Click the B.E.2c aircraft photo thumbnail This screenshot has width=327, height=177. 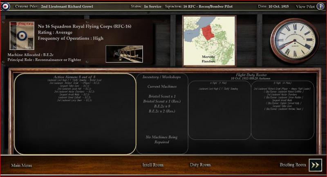(x=124, y=54)
